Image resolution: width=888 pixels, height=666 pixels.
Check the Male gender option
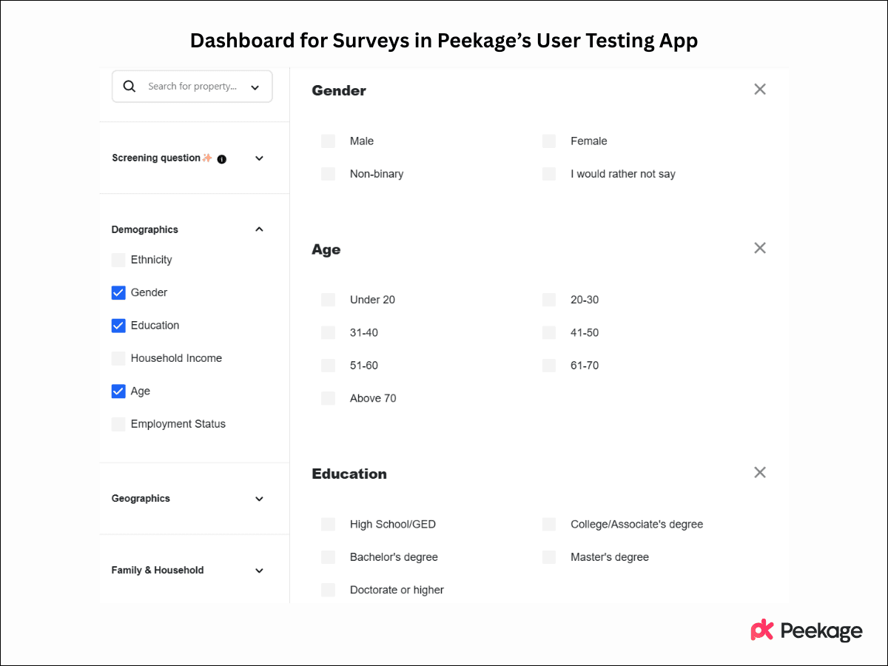[x=328, y=141]
